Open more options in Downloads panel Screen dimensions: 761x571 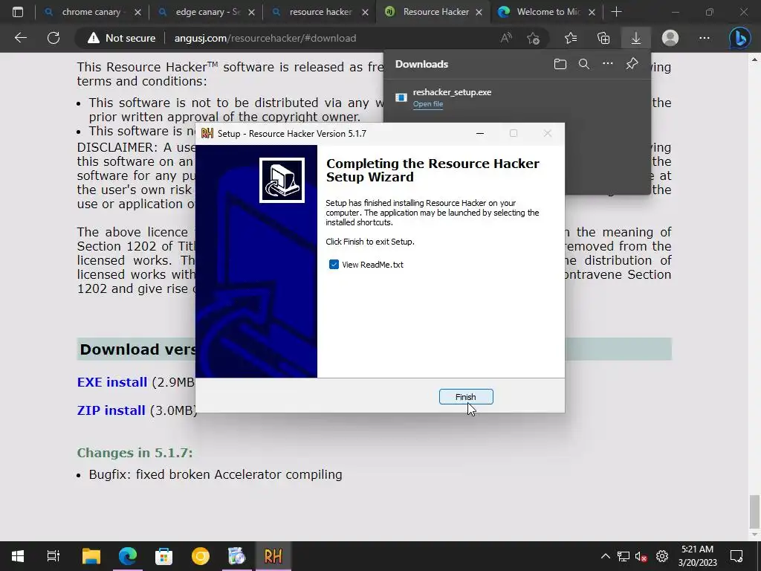[608, 64]
